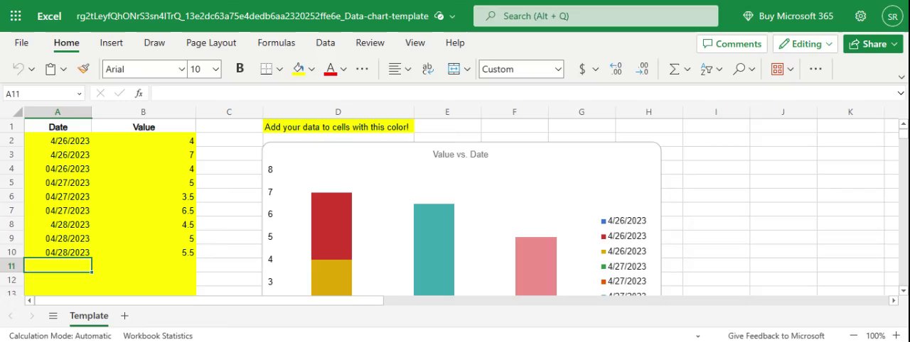
Task: Expand the font size dropdown
Action: 215,69
